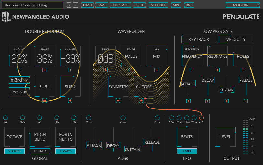
Task: Toggle the STEREO button under Octave
Action: [x=15, y=151]
